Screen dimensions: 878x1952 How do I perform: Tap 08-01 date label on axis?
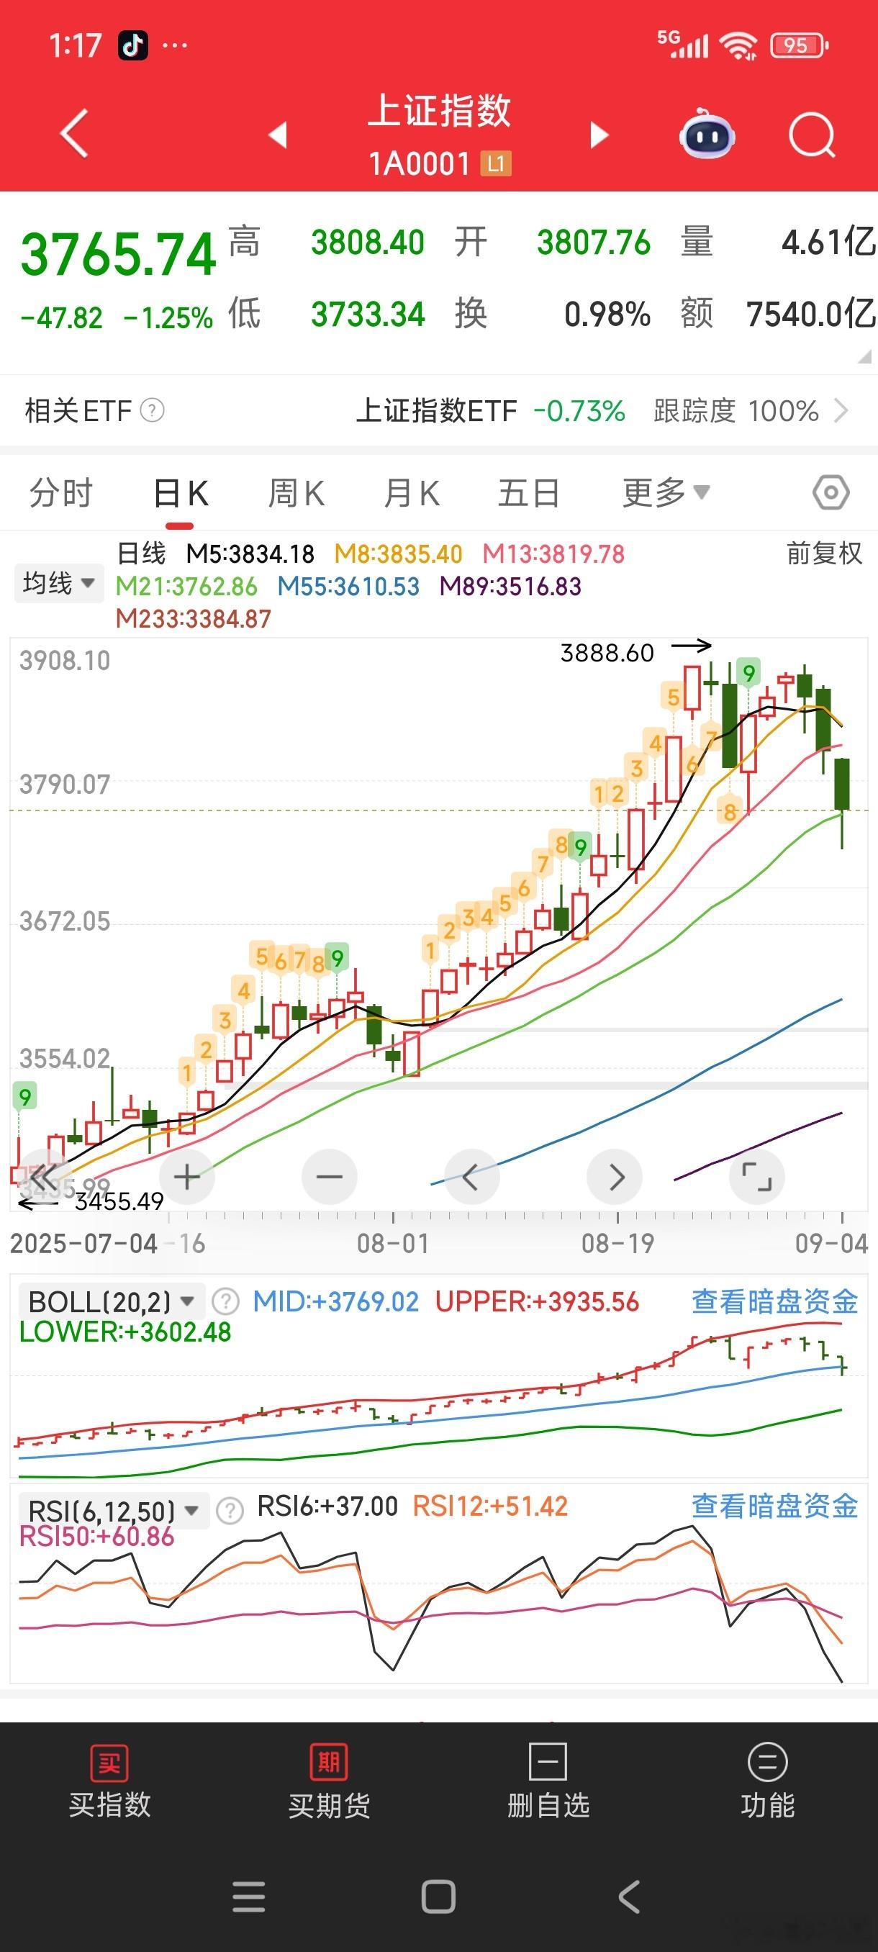(393, 1244)
